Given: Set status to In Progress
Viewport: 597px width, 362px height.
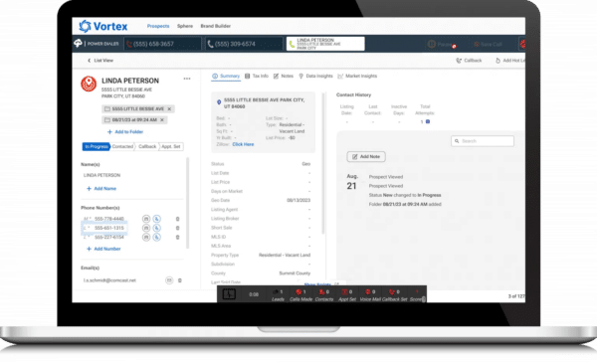Looking at the screenshot, I should 96,146.
